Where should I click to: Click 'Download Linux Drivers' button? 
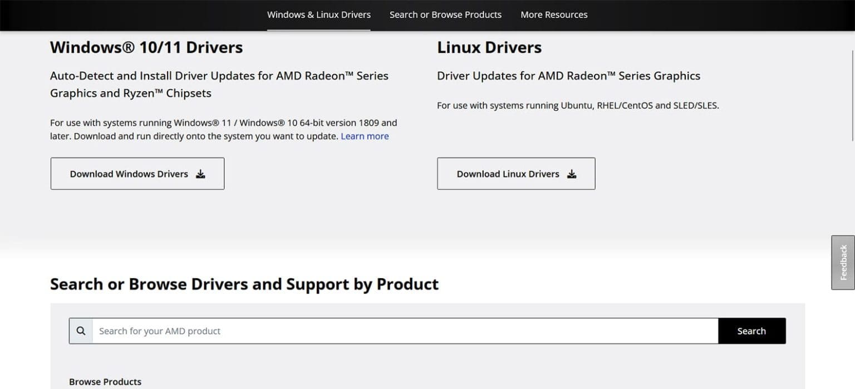515,174
